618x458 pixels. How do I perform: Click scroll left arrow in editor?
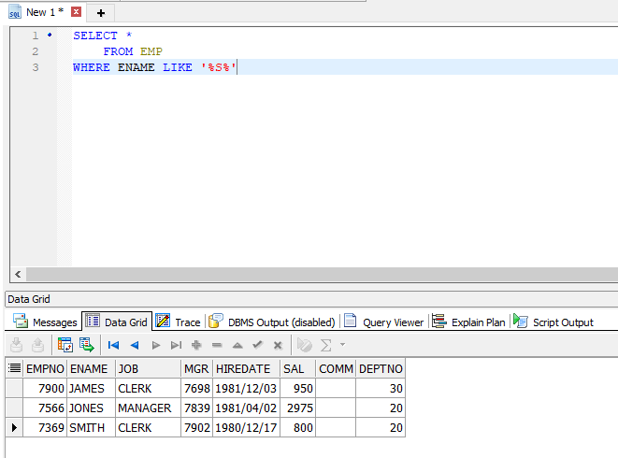(x=18, y=274)
